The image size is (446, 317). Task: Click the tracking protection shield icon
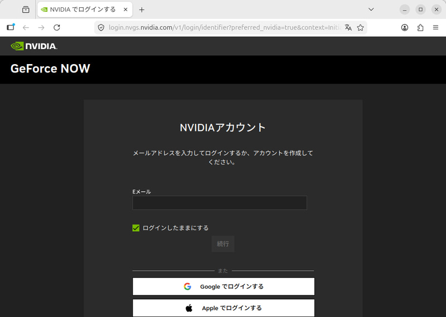point(101,28)
